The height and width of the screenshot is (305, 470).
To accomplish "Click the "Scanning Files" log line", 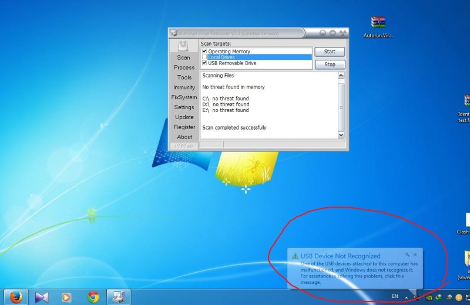I will (x=218, y=76).
